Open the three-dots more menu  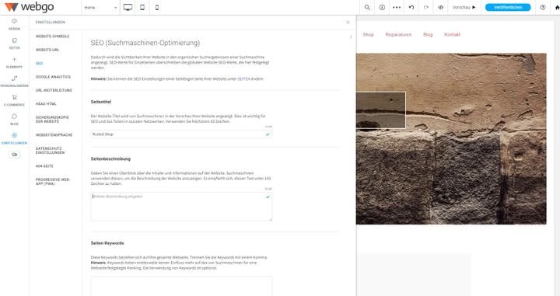[x=397, y=7]
